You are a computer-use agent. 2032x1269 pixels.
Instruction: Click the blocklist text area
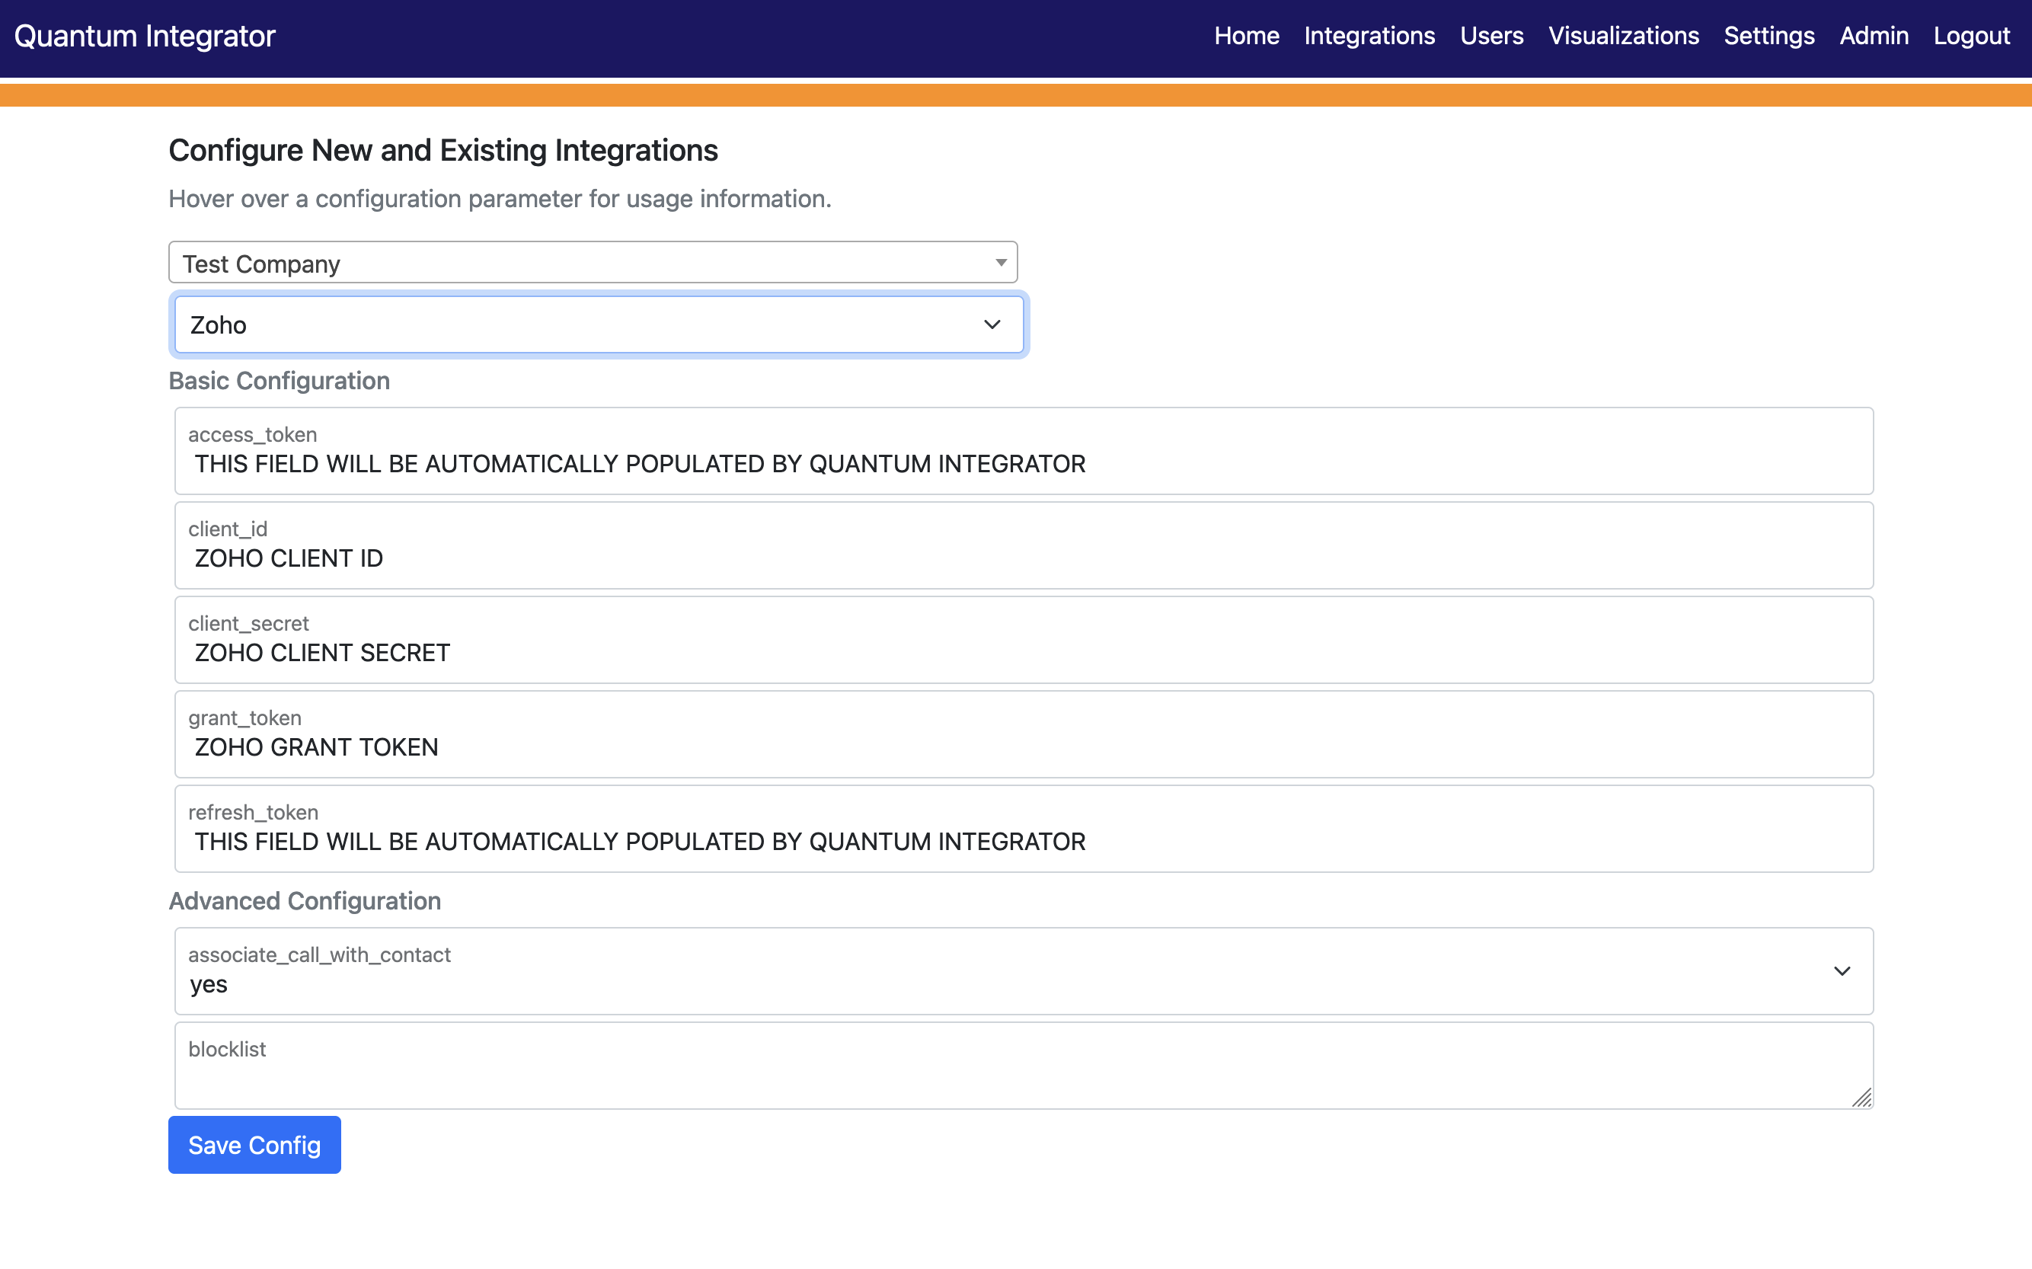click(1007, 1074)
